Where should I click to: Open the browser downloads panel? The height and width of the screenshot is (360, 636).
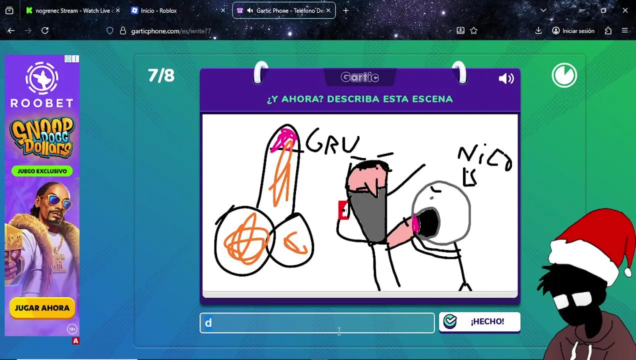pyautogui.click(x=538, y=30)
